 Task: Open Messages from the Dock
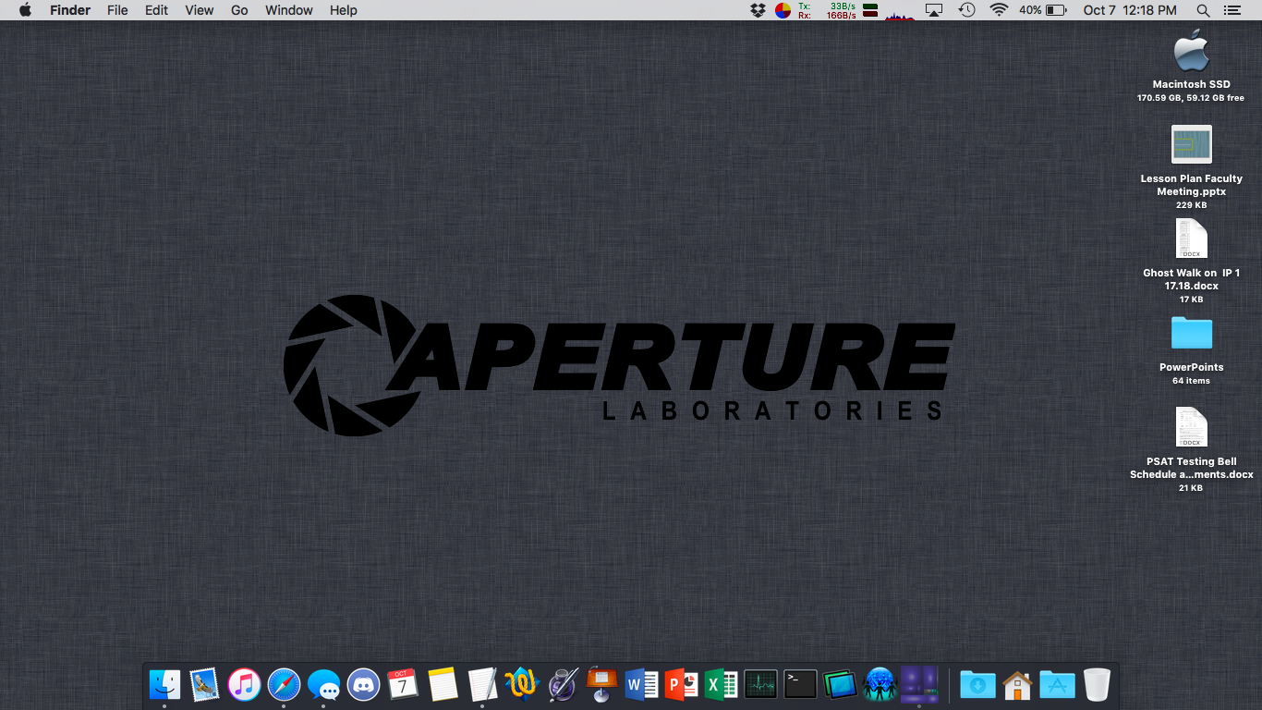(x=323, y=684)
